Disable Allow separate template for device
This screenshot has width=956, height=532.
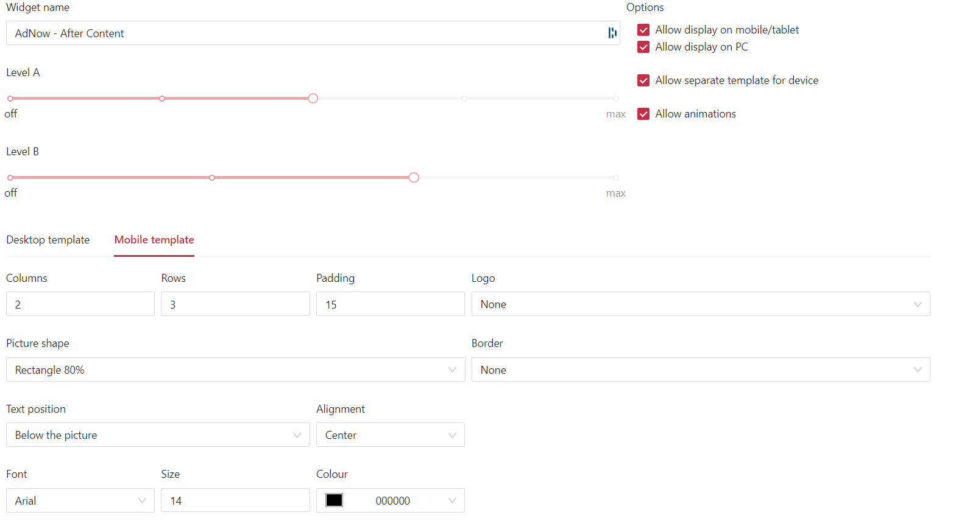coord(643,80)
